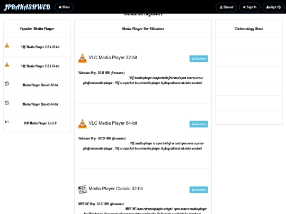Image resolution: width=286 pixels, height=214 pixels.
Task: Open KM Media Player 4.1.5.8 link
Action: tap(40, 123)
